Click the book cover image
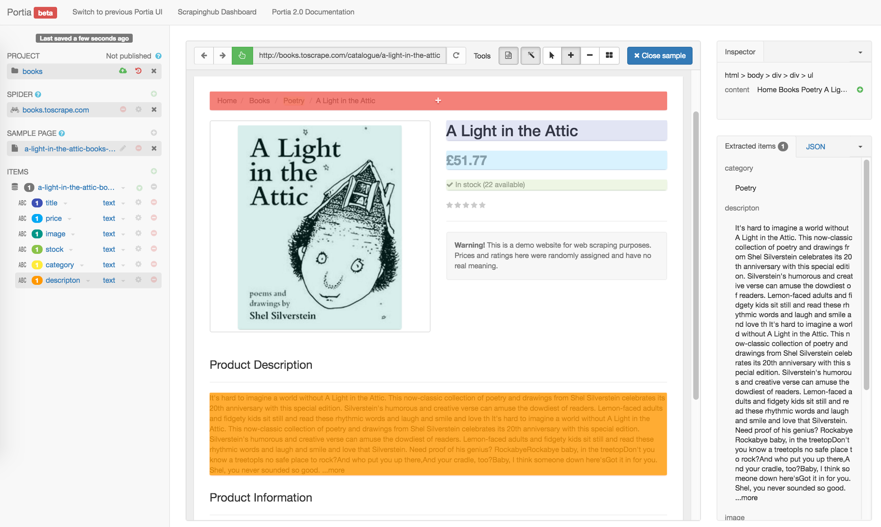Viewport: 881px width, 527px height. tap(320, 227)
